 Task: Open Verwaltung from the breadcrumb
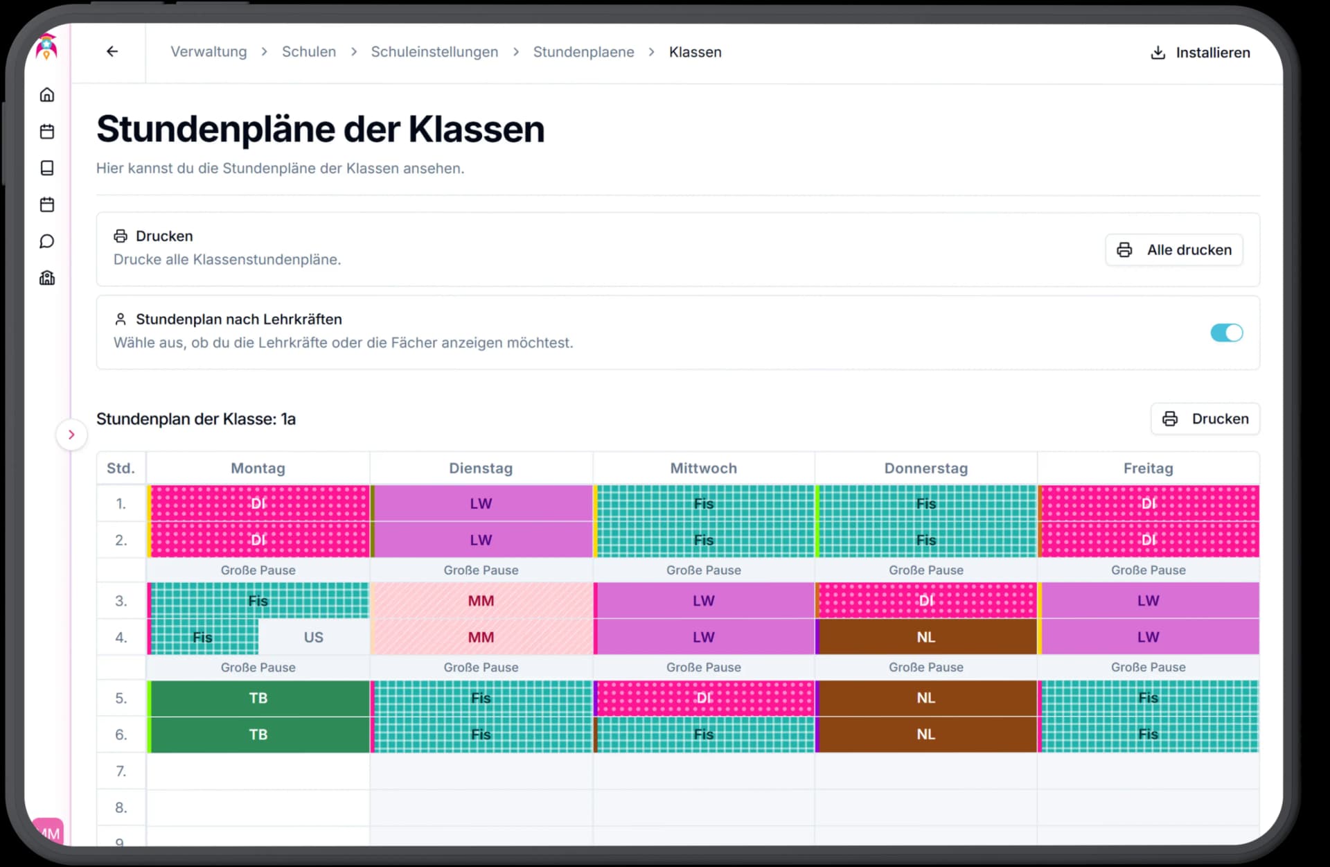coord(208,52)
